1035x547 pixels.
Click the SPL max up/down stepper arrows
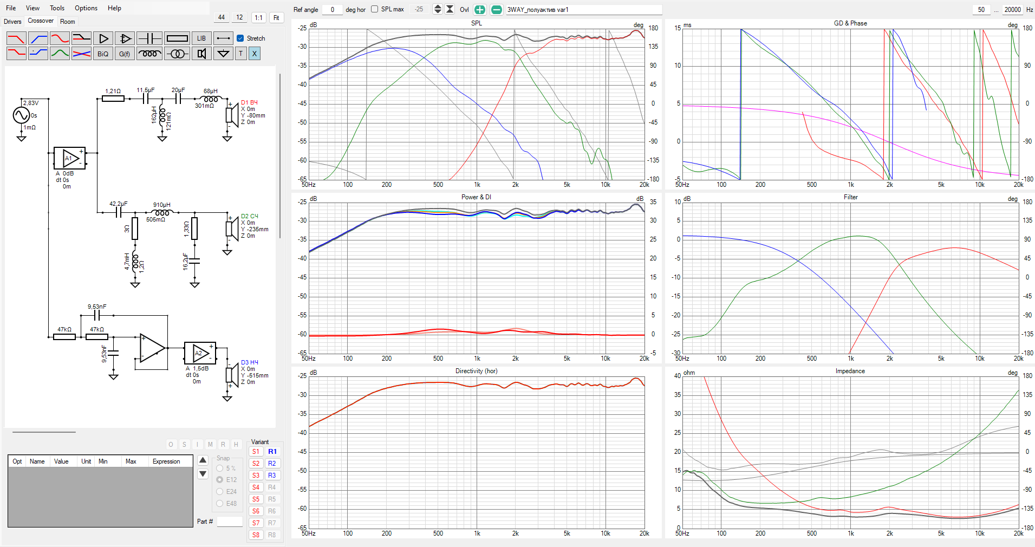[438, 9]
